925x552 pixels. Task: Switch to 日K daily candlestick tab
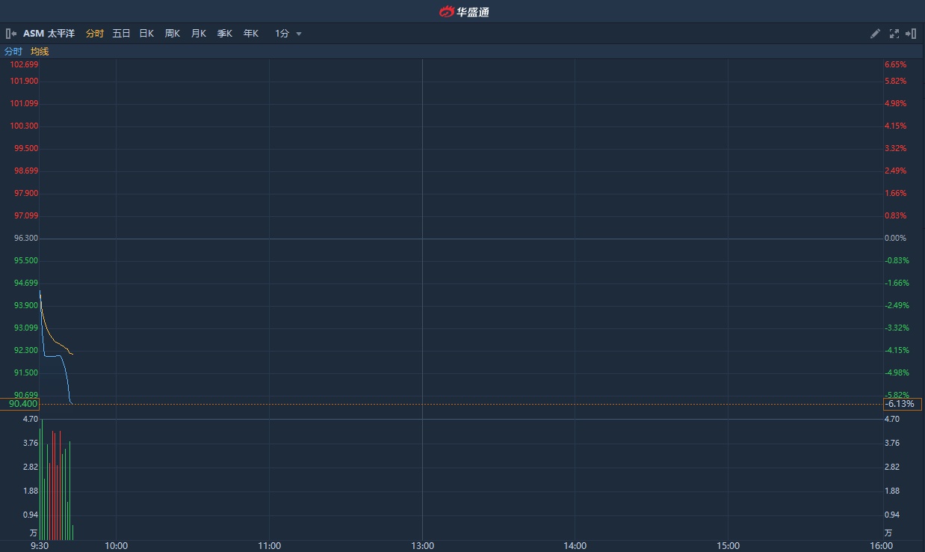(146, 34)
